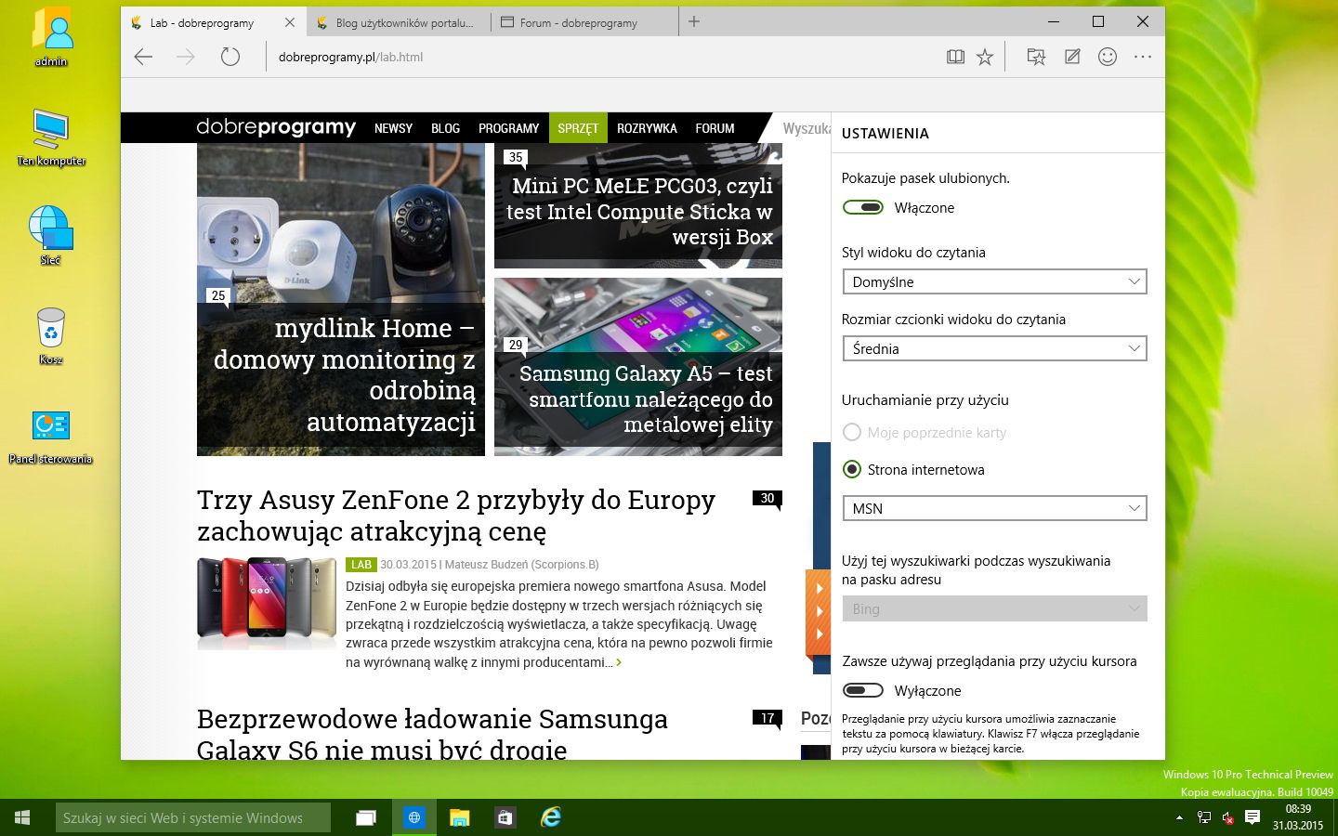Open PROGRAMY in the site navigation
This screenshot has width=1338, height=836.
click(508, 128)
